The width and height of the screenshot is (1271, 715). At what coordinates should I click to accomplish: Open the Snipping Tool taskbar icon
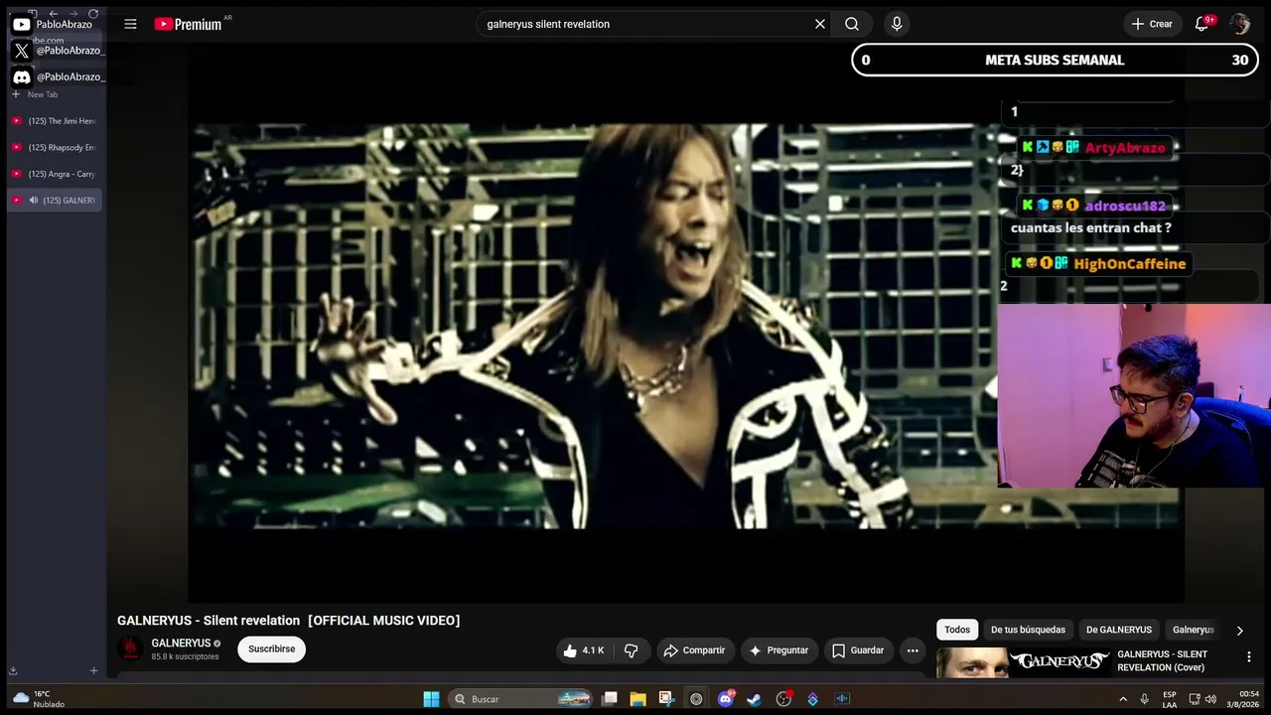click(666, 699)
